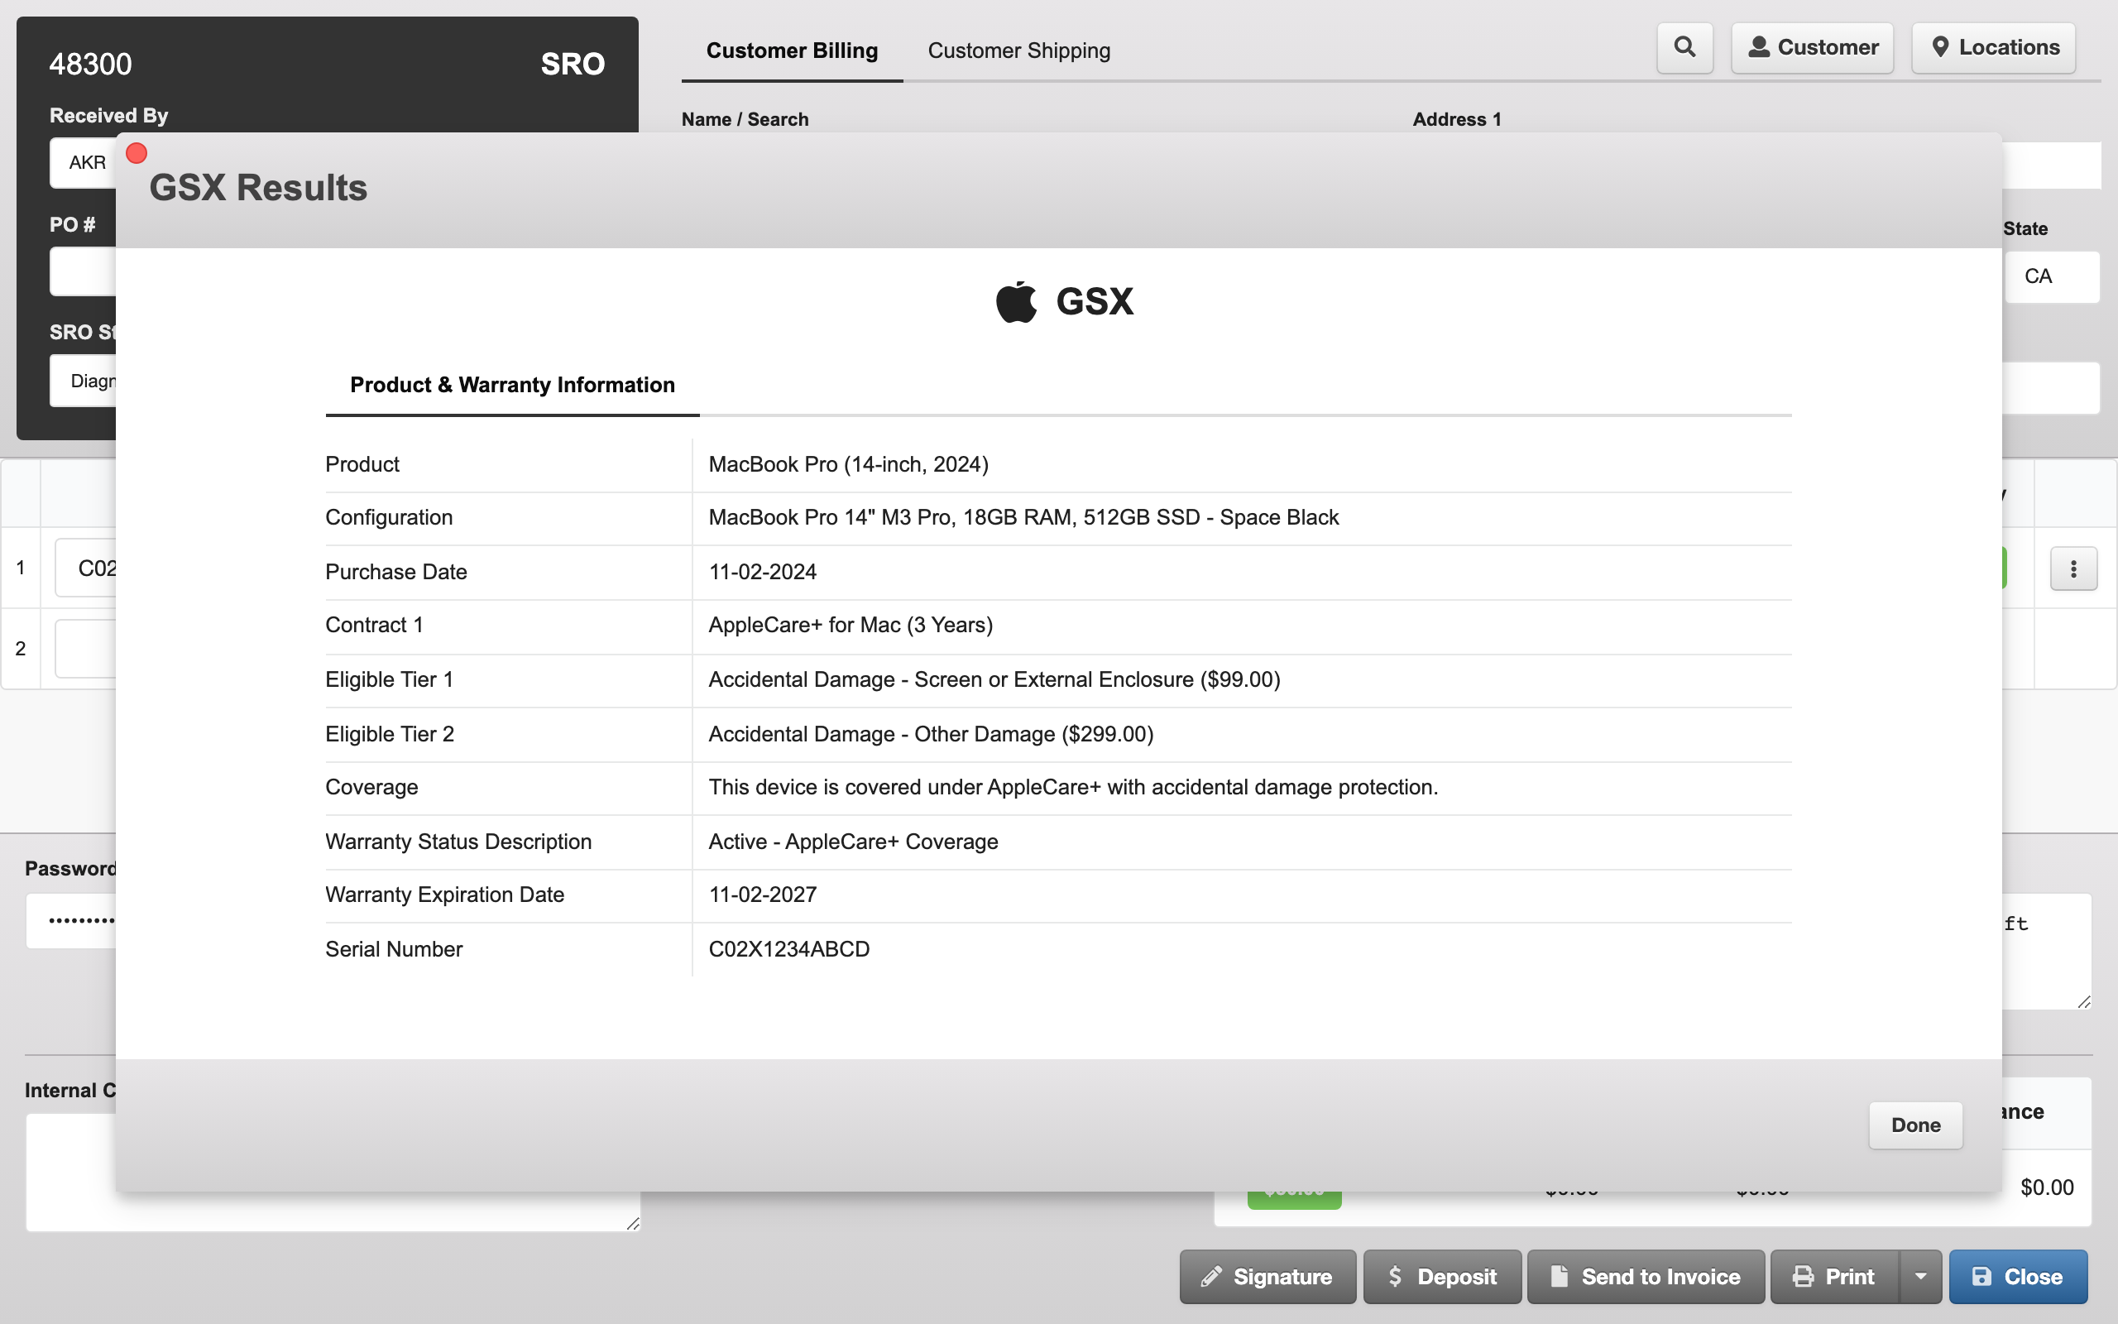Viewport: 2118px width, 1324px height.
Task: Click the Print button
Action: pos(1834,1277)
